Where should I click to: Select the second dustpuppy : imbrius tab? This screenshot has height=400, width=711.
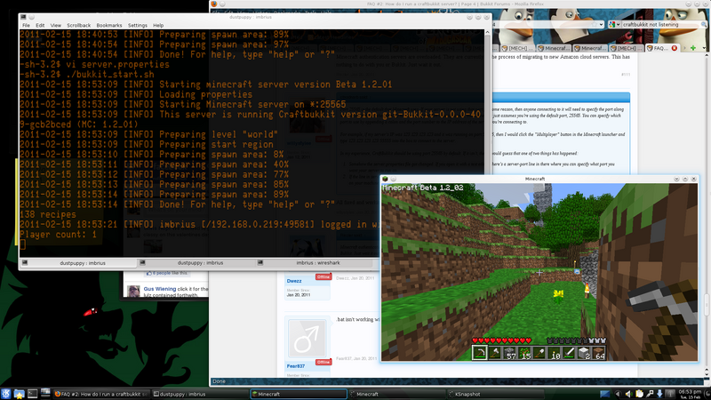pyautogui.click(x=198, y=263)
